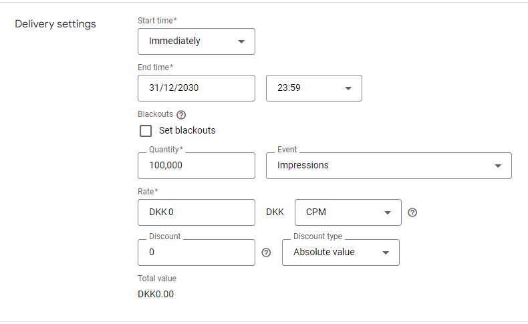The height and width of the screenshot is (324, 528).
Task: Click the Discount input field
Action: click(x=196, y=253)
